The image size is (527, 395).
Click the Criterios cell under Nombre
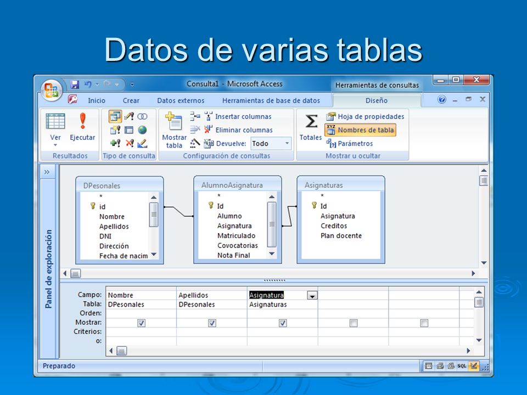coord(141,332)
